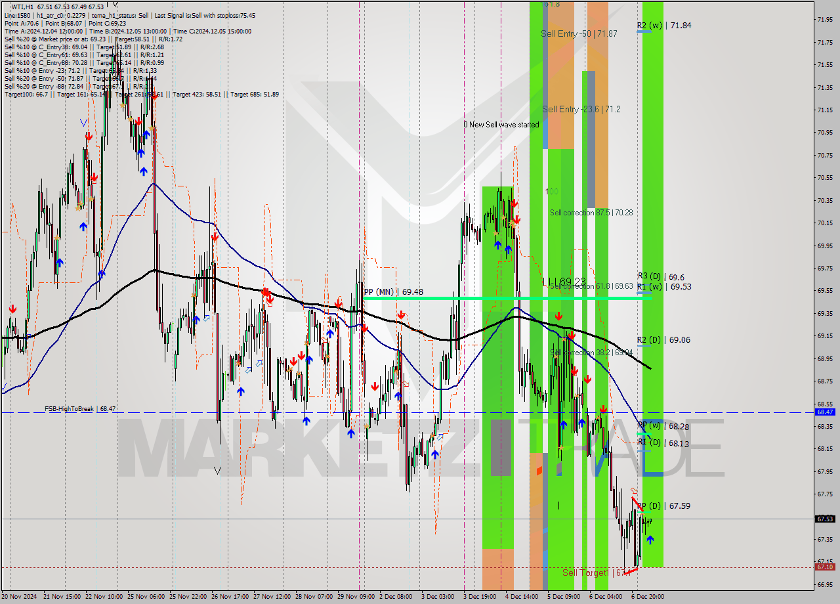Select the green PP (MN) horizontal line
The width and height of the screenshot is (840, 604).
tap(507, 299)
